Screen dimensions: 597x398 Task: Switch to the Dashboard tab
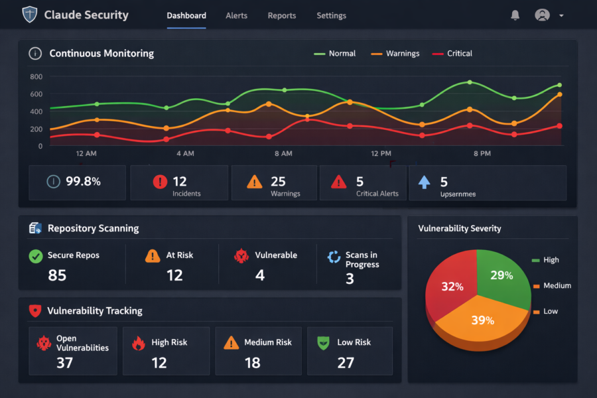click(x=186, y=16)
